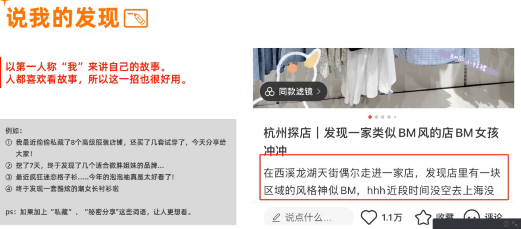The height and width of the screenshot is (229, 521).
Task: Click the filter circles icon on 同款滤镜
Action: (x=269, y=92)
